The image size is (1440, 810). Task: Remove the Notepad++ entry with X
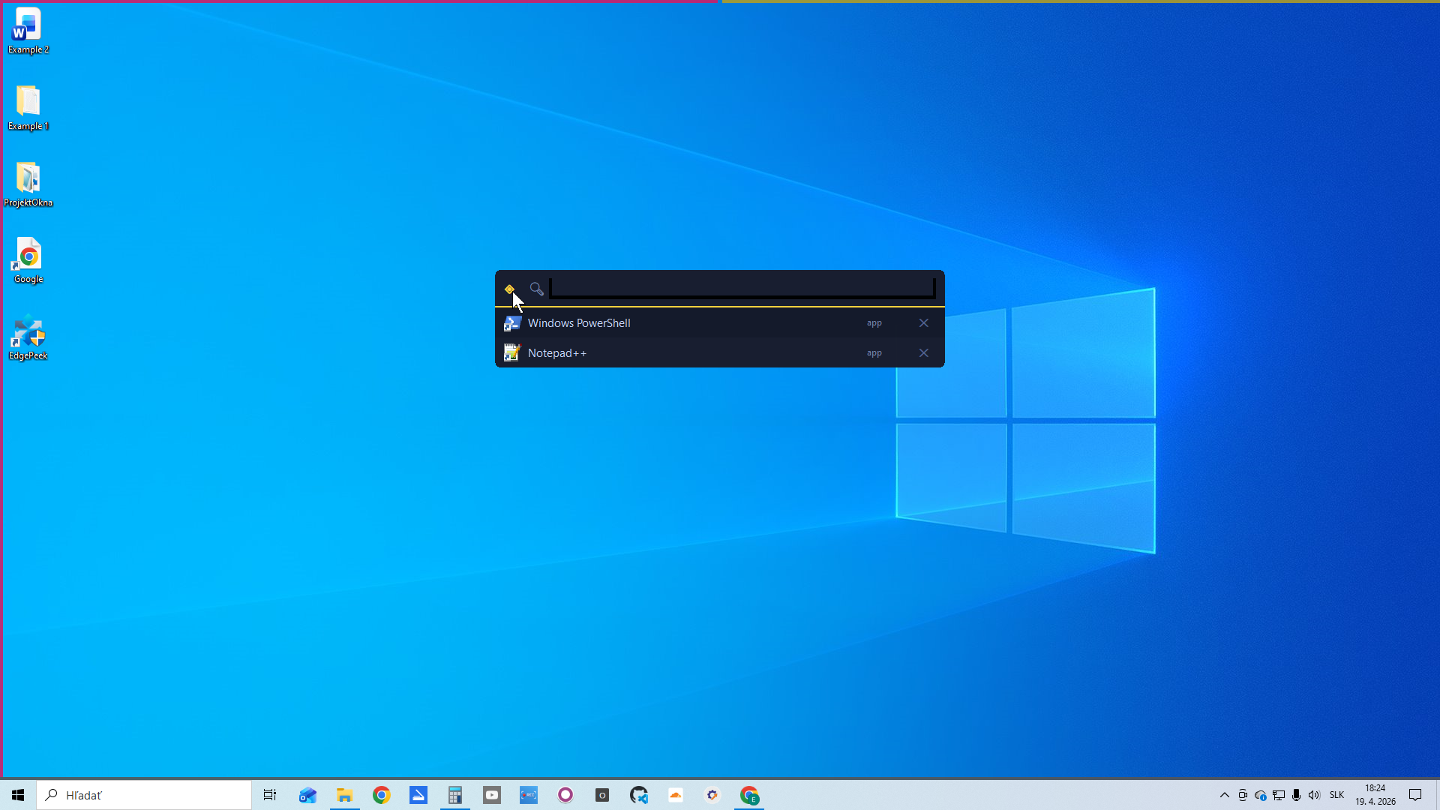[x=924, y=352]
